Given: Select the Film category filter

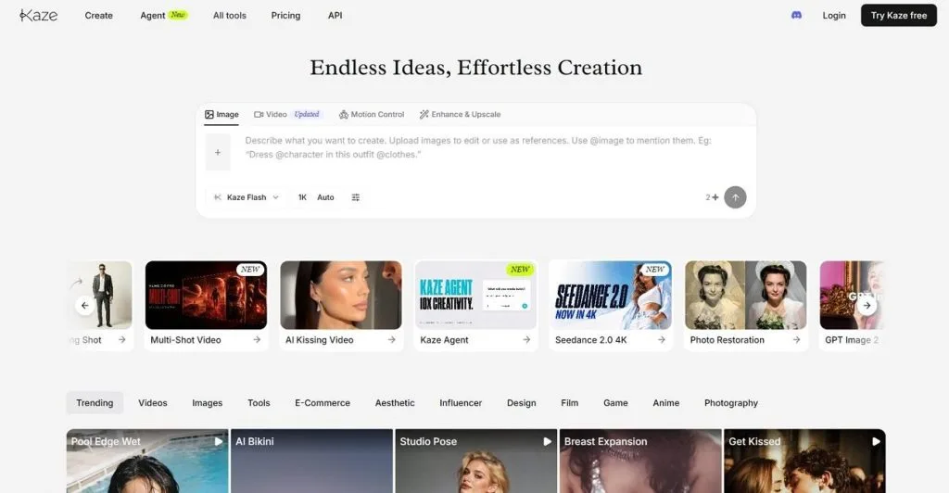Looking at the screenshot, I should click(x=569, y=403).
